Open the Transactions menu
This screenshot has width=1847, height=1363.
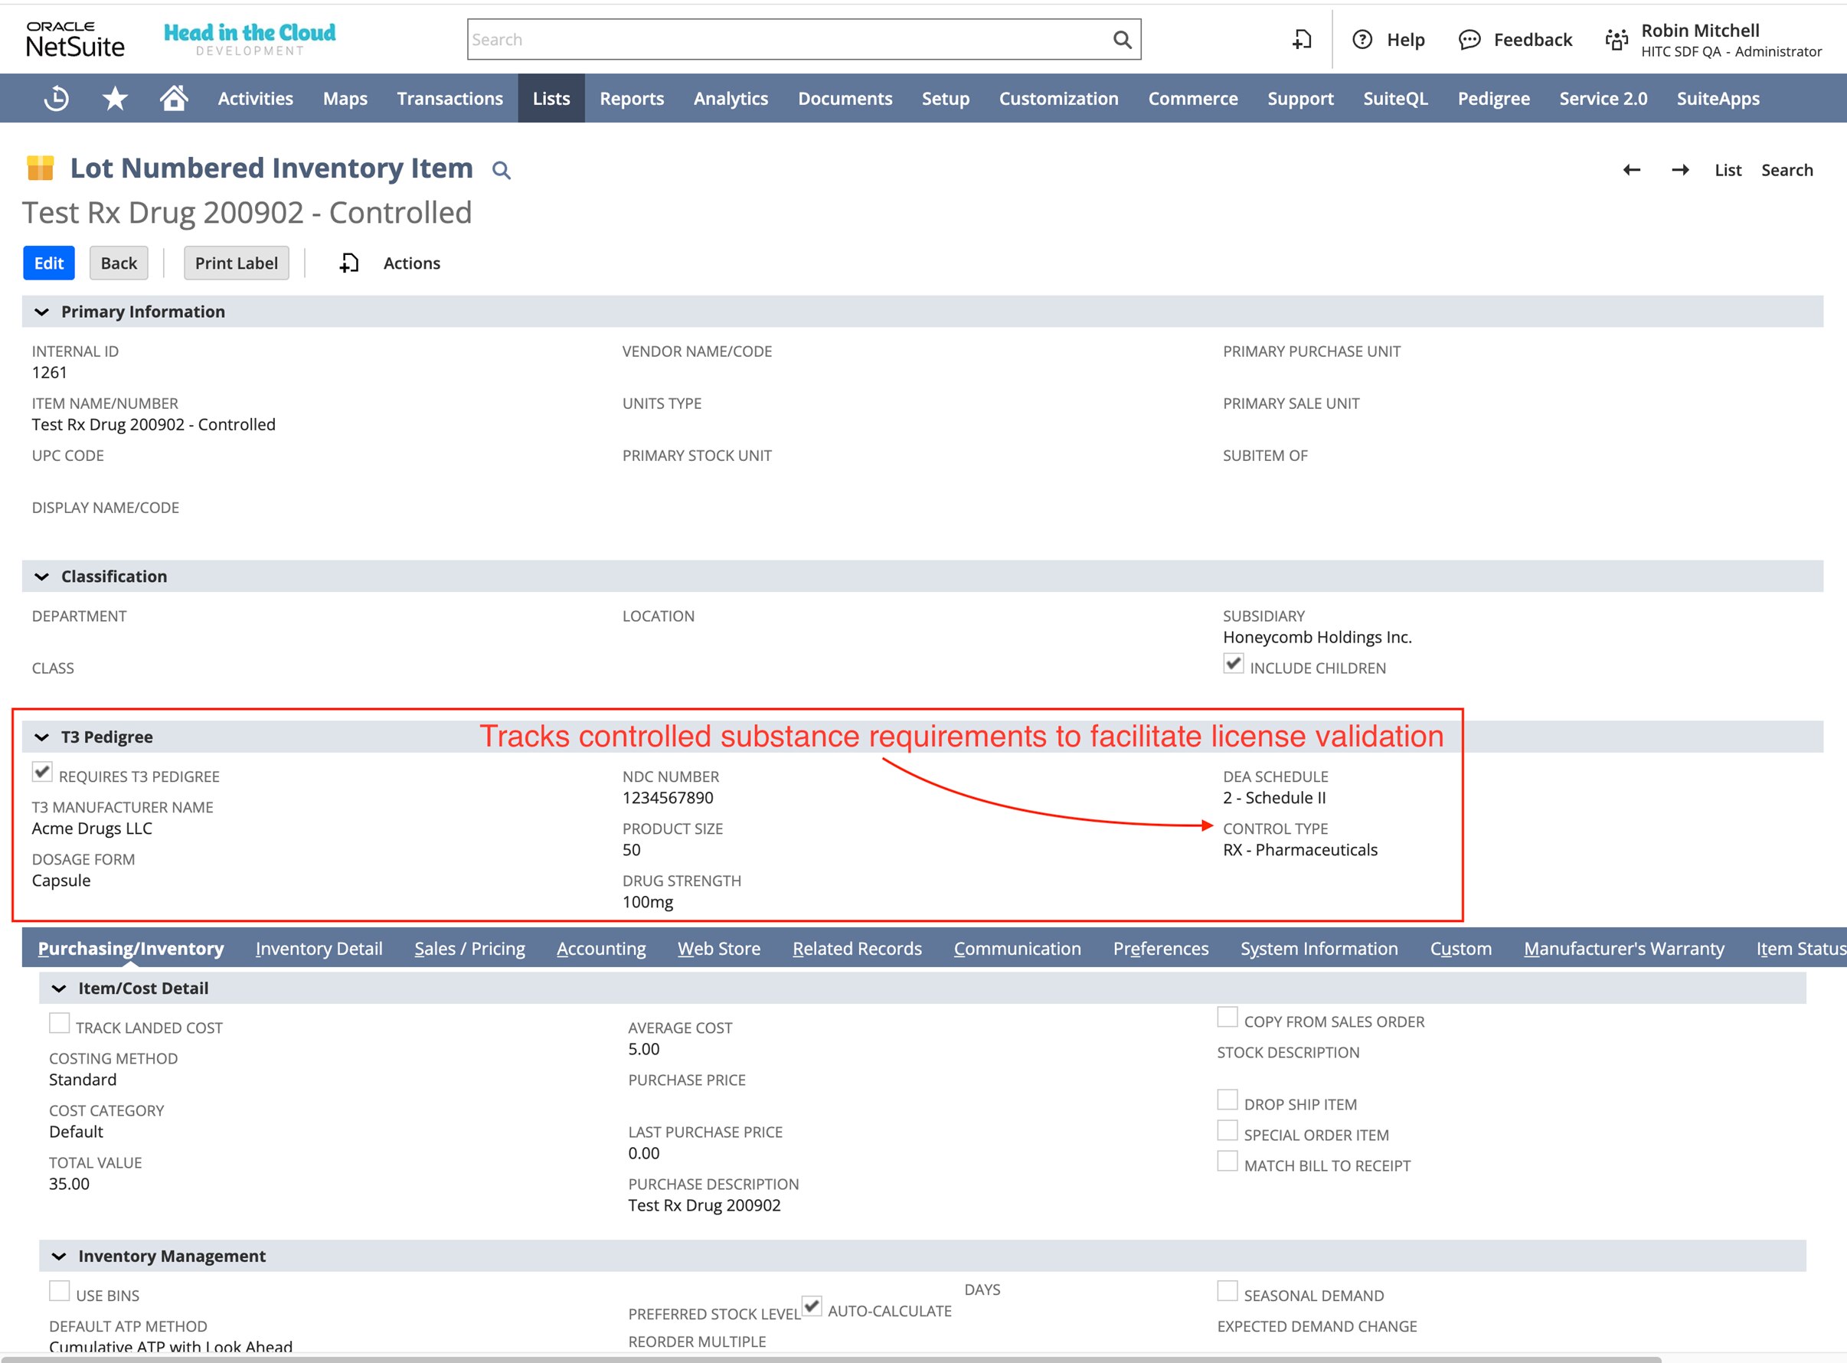point(449,98)
